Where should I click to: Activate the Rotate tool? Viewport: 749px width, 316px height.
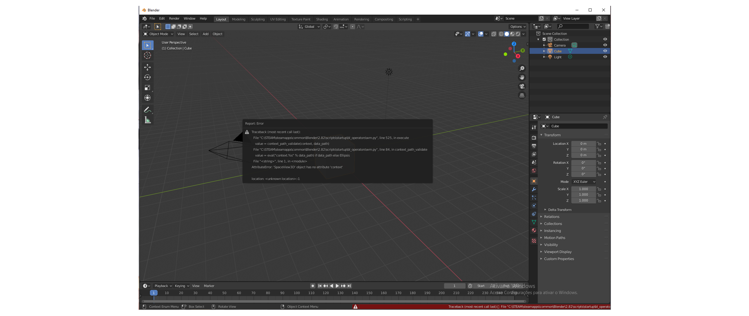(147, 77)
